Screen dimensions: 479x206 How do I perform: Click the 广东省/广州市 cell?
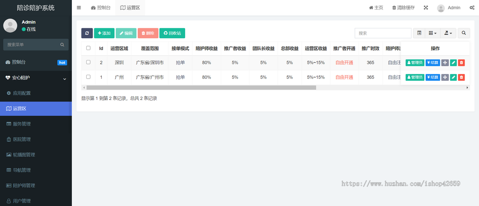coord(150,77)
